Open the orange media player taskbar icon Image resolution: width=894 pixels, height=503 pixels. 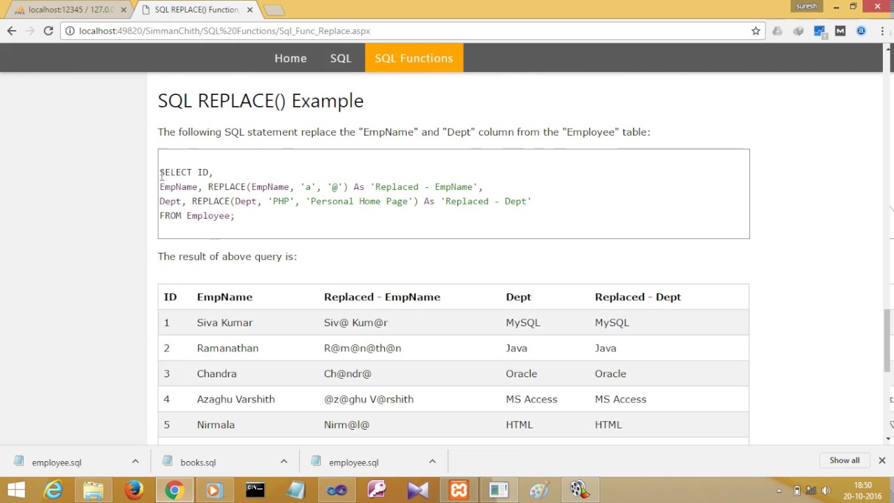tap(214, 490)
